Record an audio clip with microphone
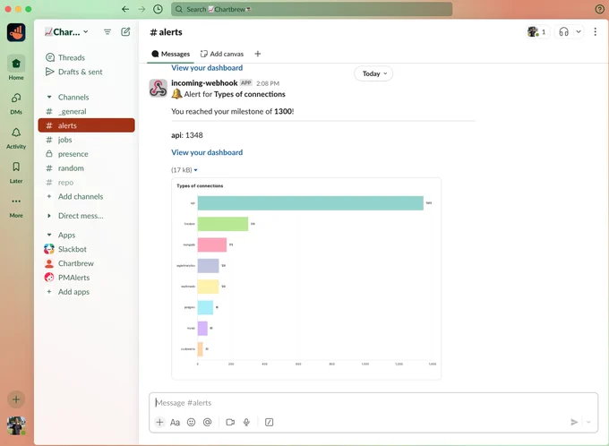The width and height of the screenshot is (609, 446). pyautogui.click(x=246, y=422)
